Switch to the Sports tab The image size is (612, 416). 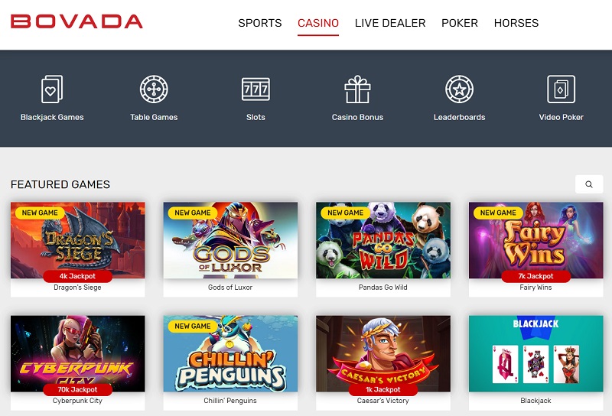pos(260,23)
